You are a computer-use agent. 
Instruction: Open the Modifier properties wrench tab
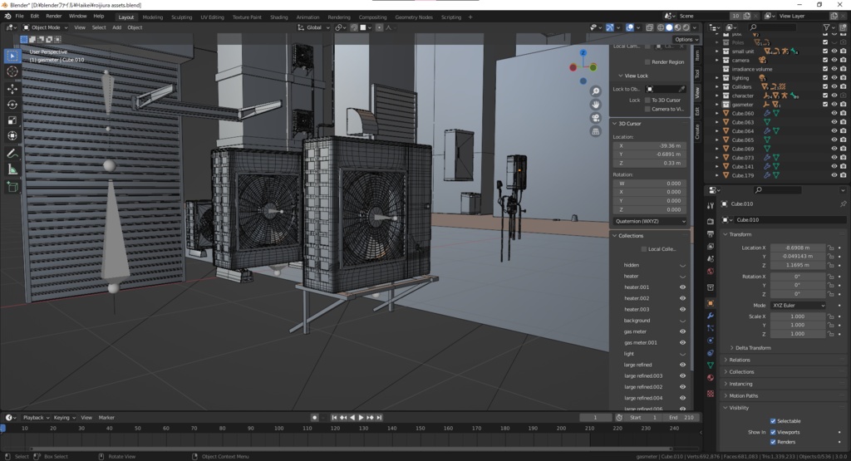[x=711, y=316]
